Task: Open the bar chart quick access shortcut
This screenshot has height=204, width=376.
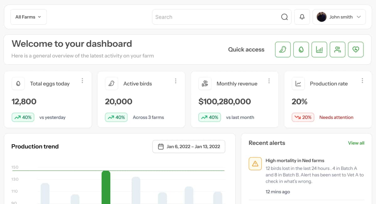Action: click(x=319, y=49)
